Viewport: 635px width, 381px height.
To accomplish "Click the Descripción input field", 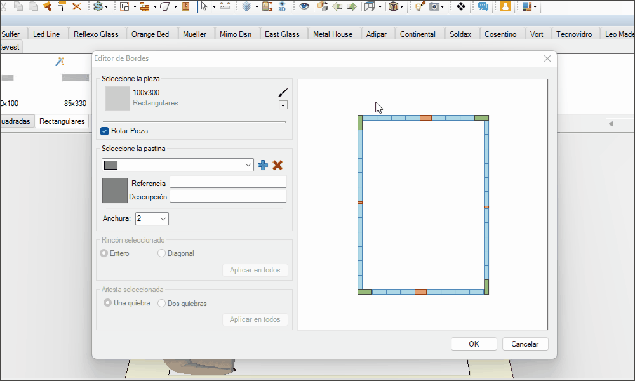I will 228,196.
